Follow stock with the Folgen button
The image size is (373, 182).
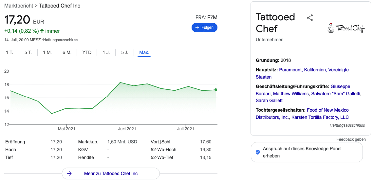coord(204,27)
